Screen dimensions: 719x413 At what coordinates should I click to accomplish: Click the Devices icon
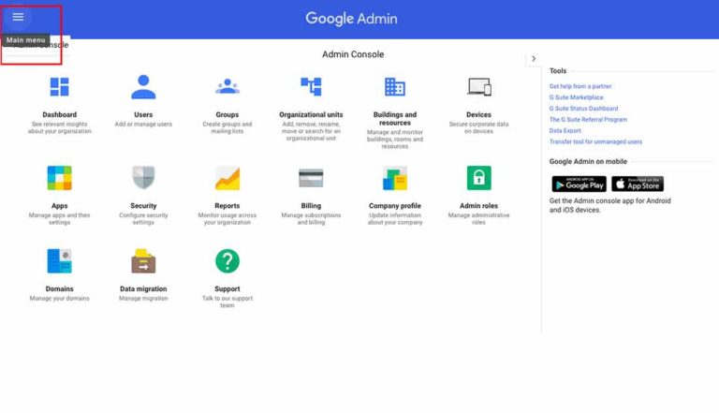pos(479,87)
